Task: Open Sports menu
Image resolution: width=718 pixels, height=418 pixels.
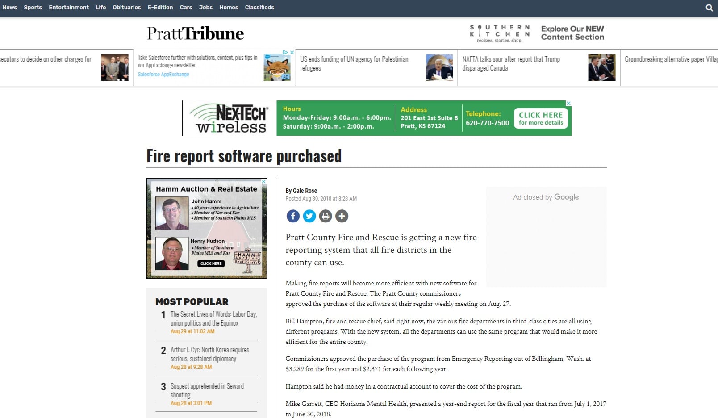Action: click(x=33, y=8)
